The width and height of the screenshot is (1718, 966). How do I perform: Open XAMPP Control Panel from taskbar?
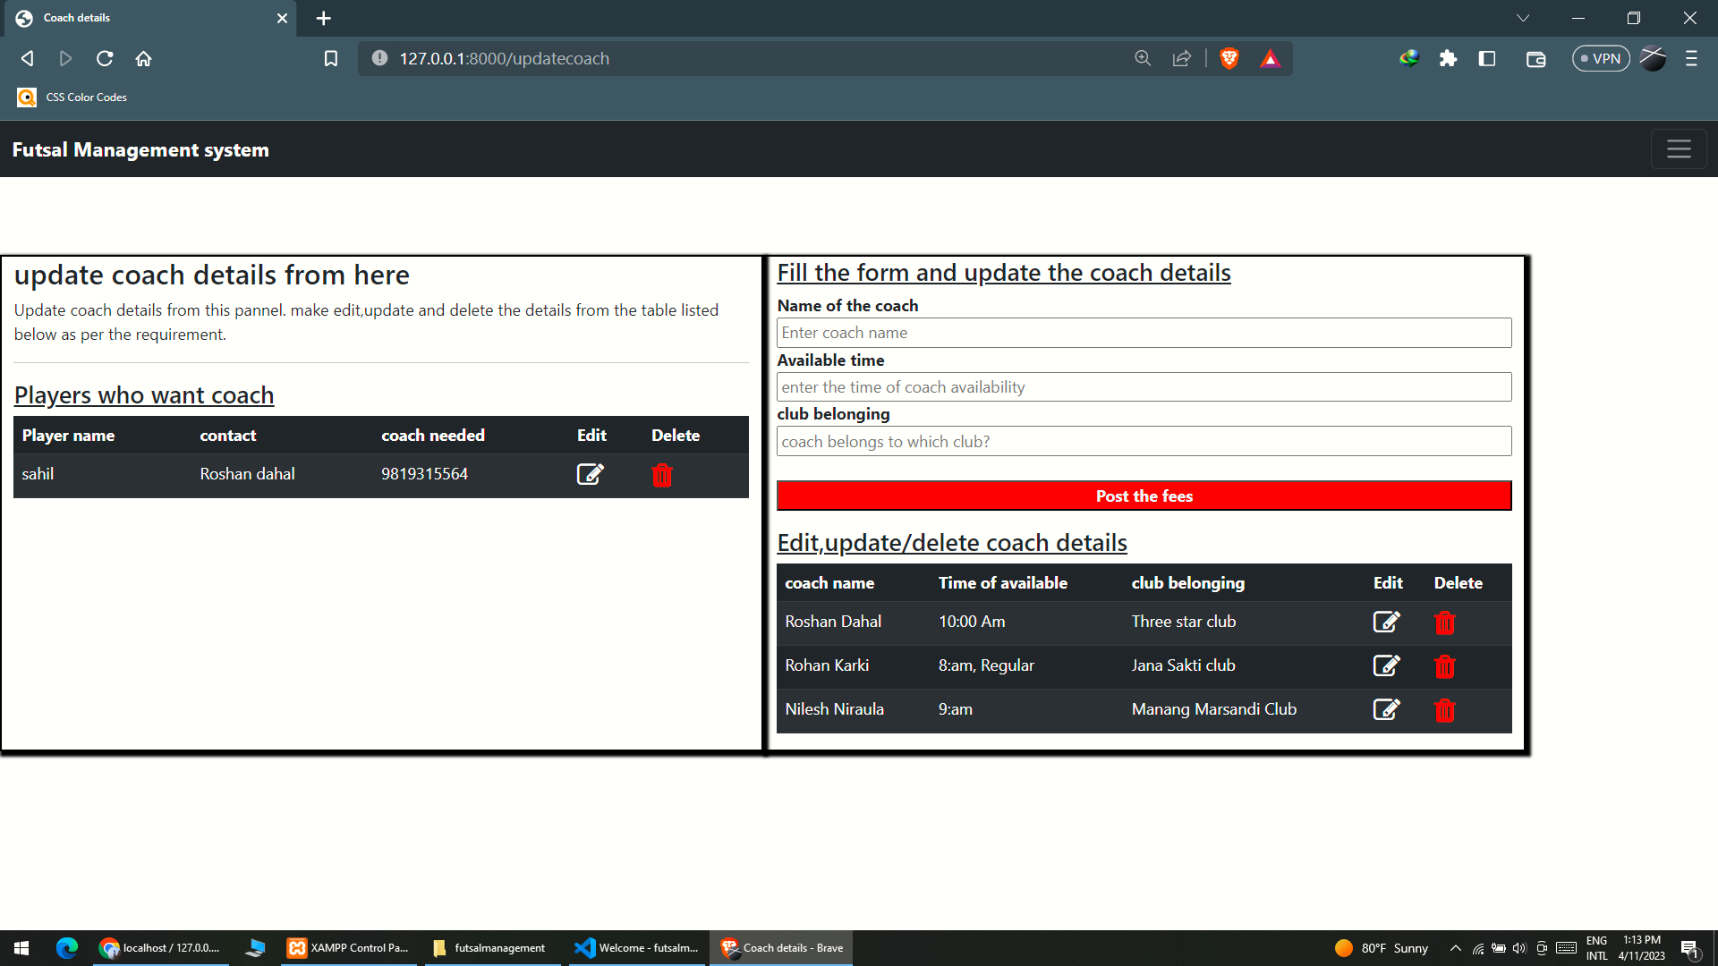tap(349, 947)
